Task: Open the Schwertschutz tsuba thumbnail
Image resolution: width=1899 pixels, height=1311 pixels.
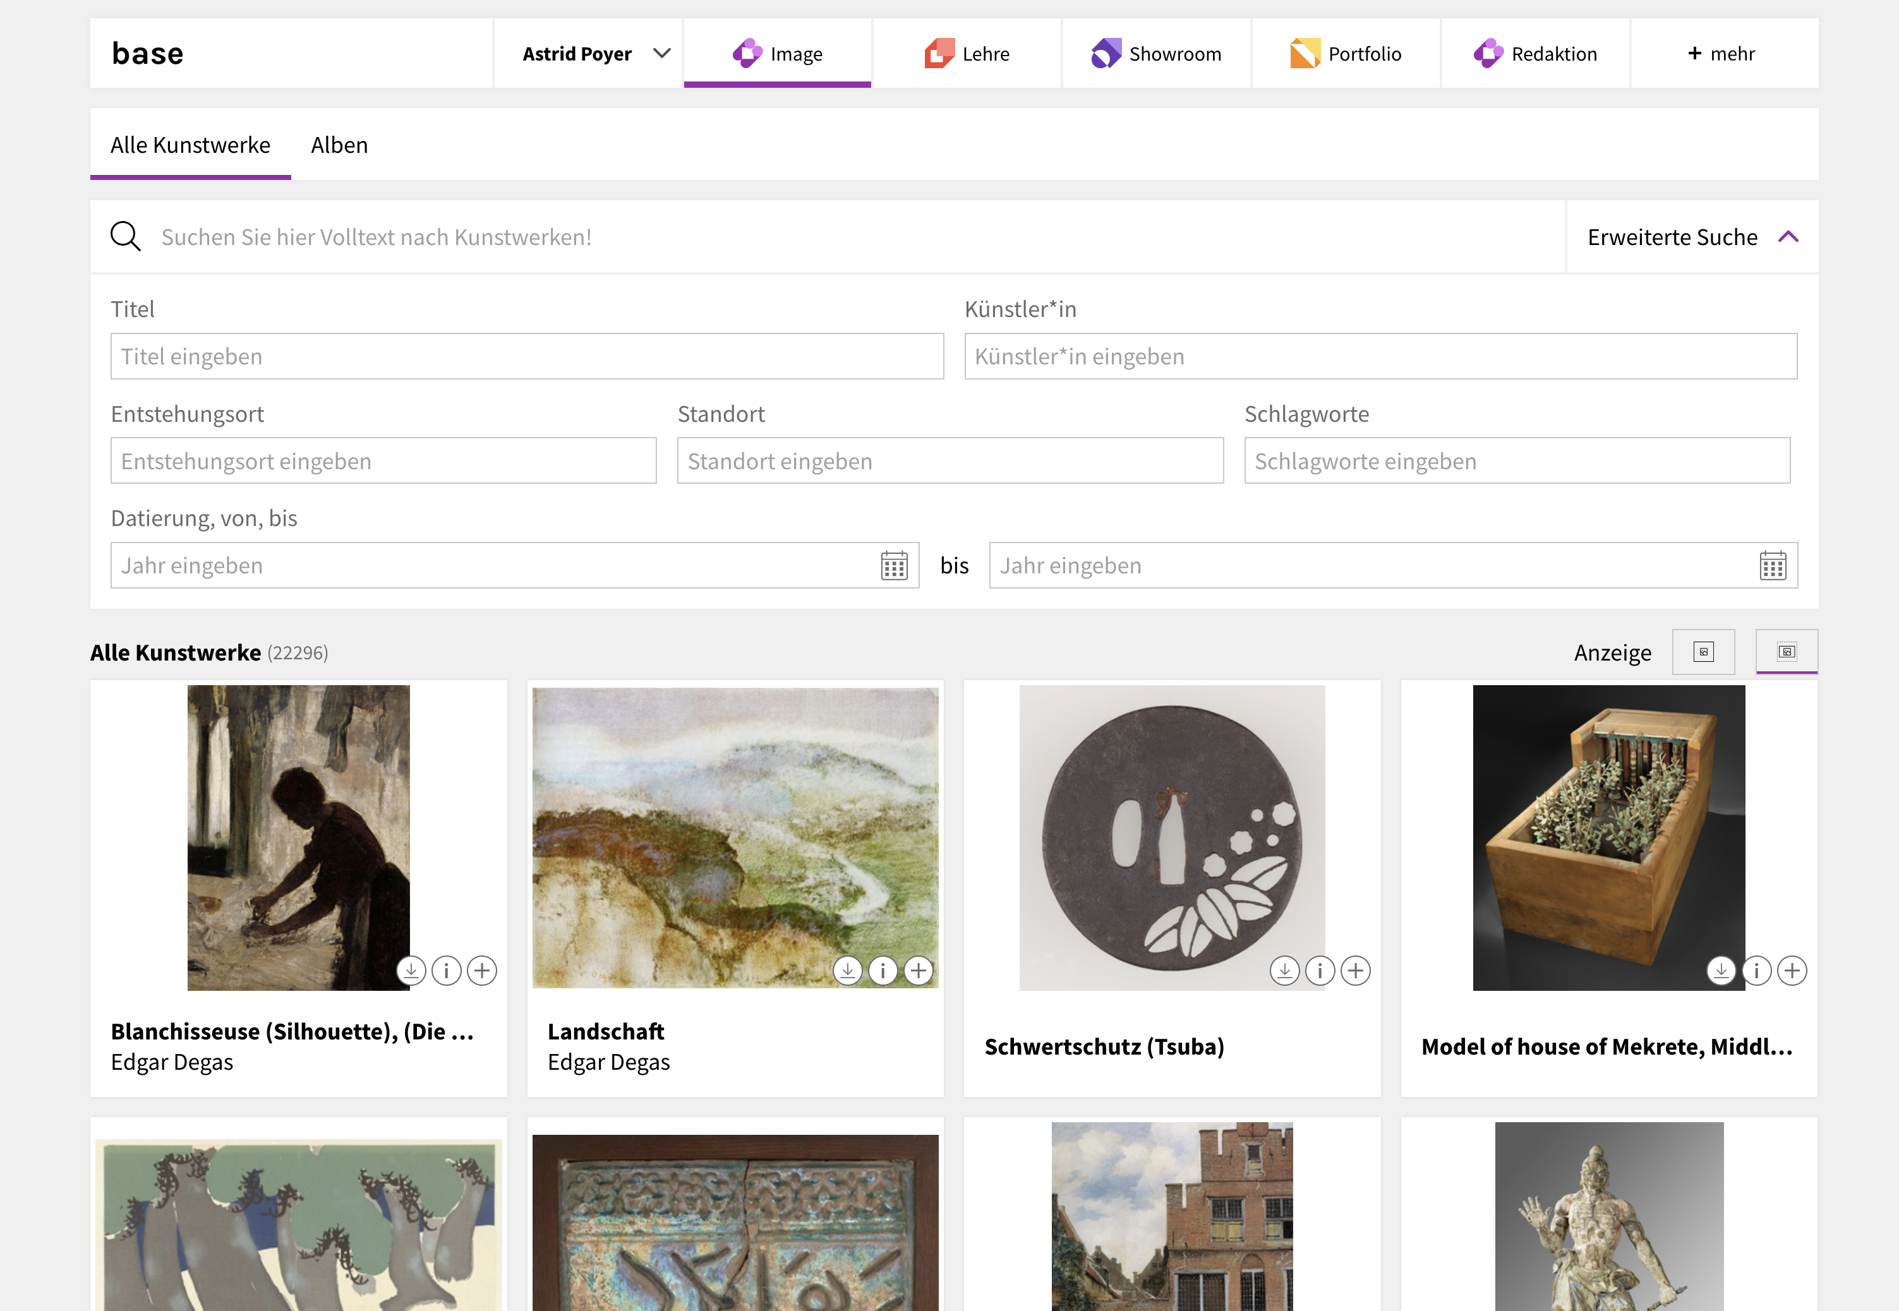Action: pyautogui.click(x=1172, y=838)
